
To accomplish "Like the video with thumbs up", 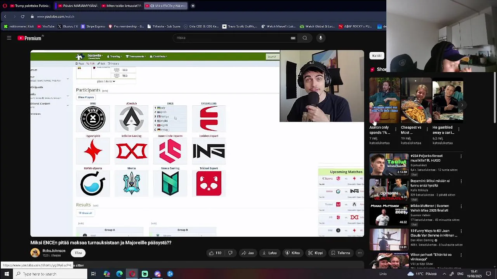I will 215,253.
